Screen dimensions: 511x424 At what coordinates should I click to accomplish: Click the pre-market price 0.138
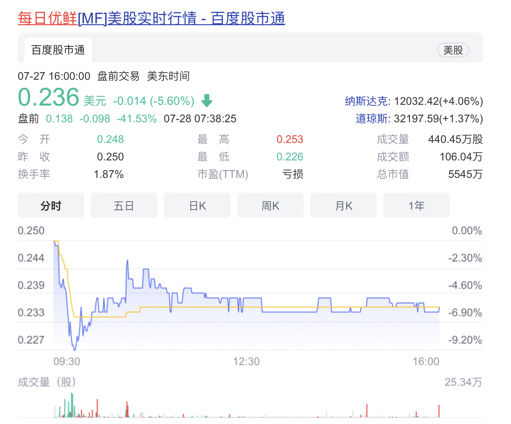(59, 119)
